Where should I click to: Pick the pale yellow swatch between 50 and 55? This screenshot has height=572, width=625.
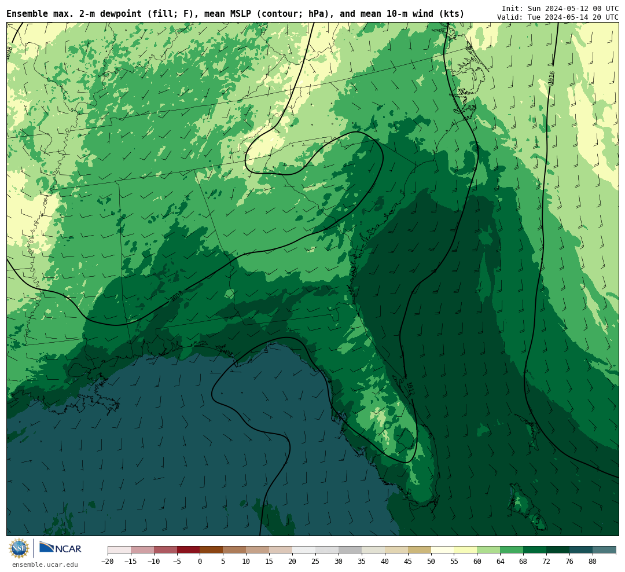[x=443, y=550]
